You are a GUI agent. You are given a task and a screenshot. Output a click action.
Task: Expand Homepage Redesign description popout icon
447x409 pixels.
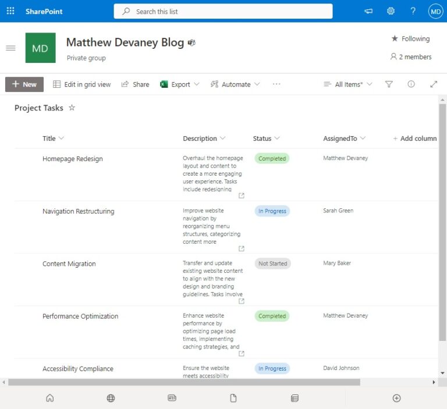pyautogui.click(x=242, y=195)
